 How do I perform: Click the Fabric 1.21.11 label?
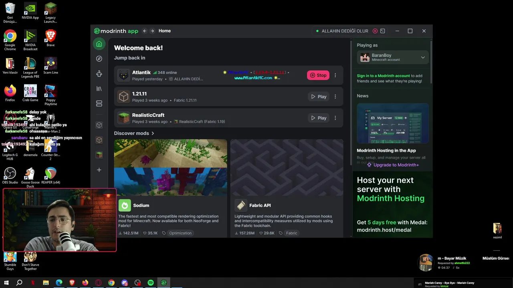tap(185, 100)
